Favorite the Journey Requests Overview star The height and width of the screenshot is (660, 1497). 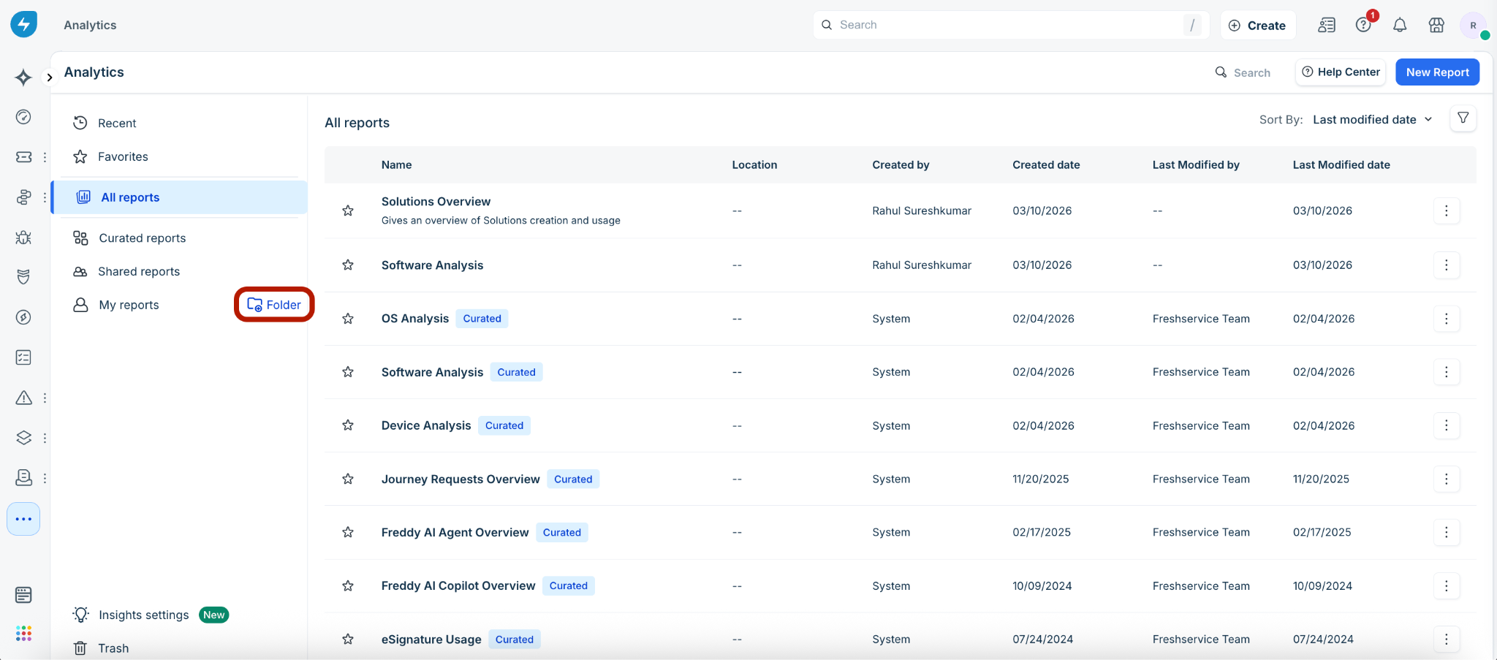348,479
